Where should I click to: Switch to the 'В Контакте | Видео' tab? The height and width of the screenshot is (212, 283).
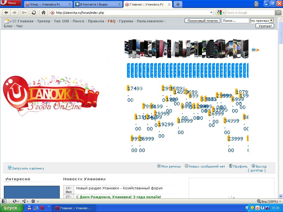95,4
